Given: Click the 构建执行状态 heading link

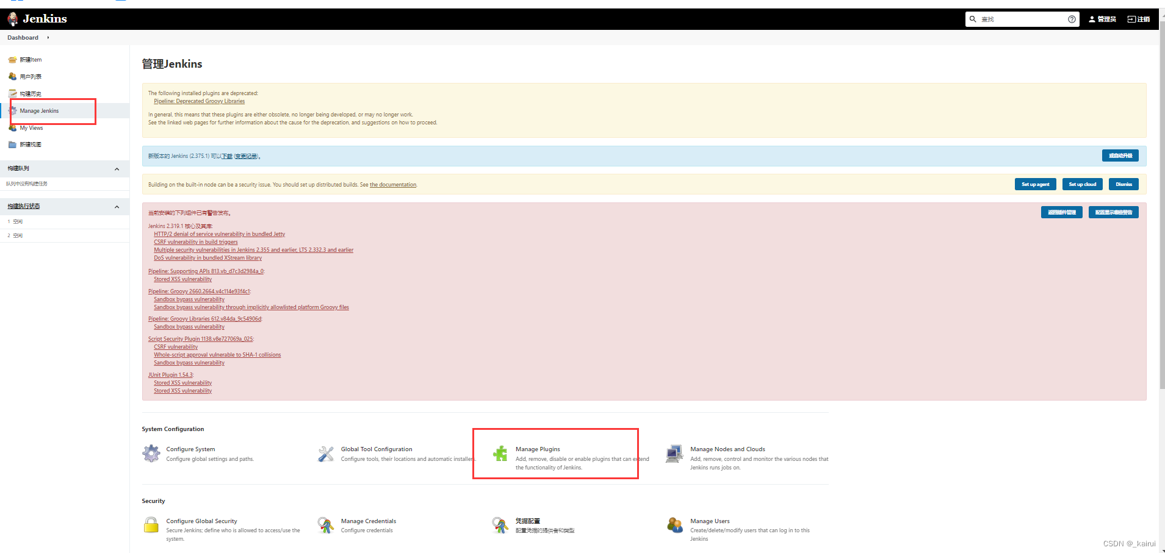Looking at the screenshot, I should point(23,206).
